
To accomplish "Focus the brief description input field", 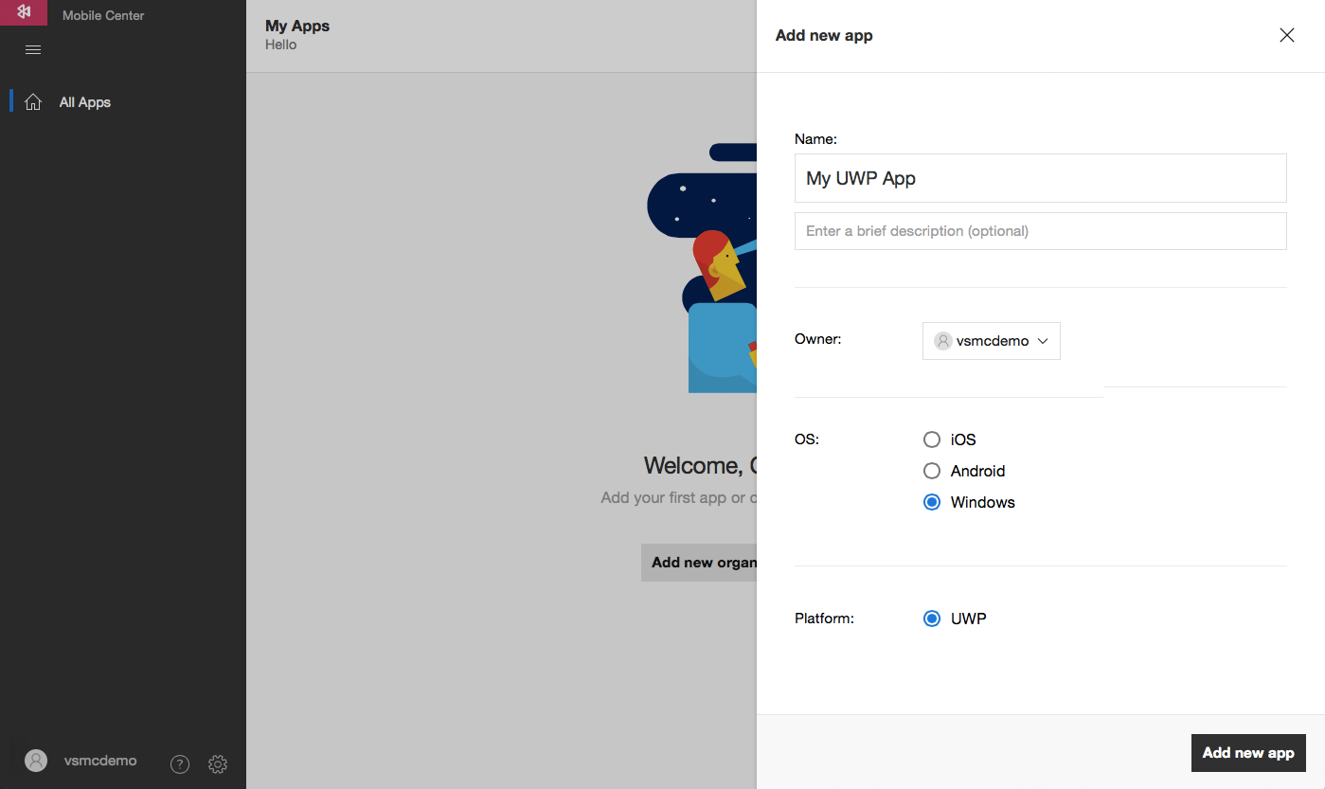I will (1041, 231).
